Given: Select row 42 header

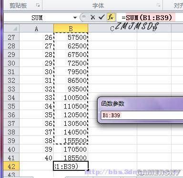Looking at the screenshot, I should click(x=11, y=167).
